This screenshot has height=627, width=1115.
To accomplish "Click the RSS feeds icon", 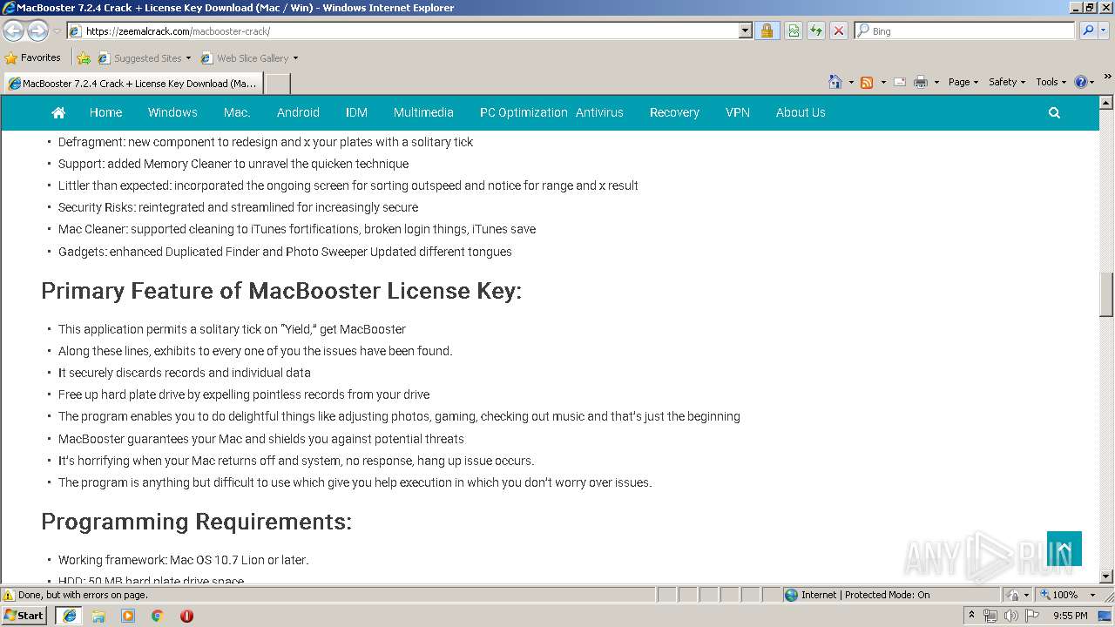I will coord(867,82).
